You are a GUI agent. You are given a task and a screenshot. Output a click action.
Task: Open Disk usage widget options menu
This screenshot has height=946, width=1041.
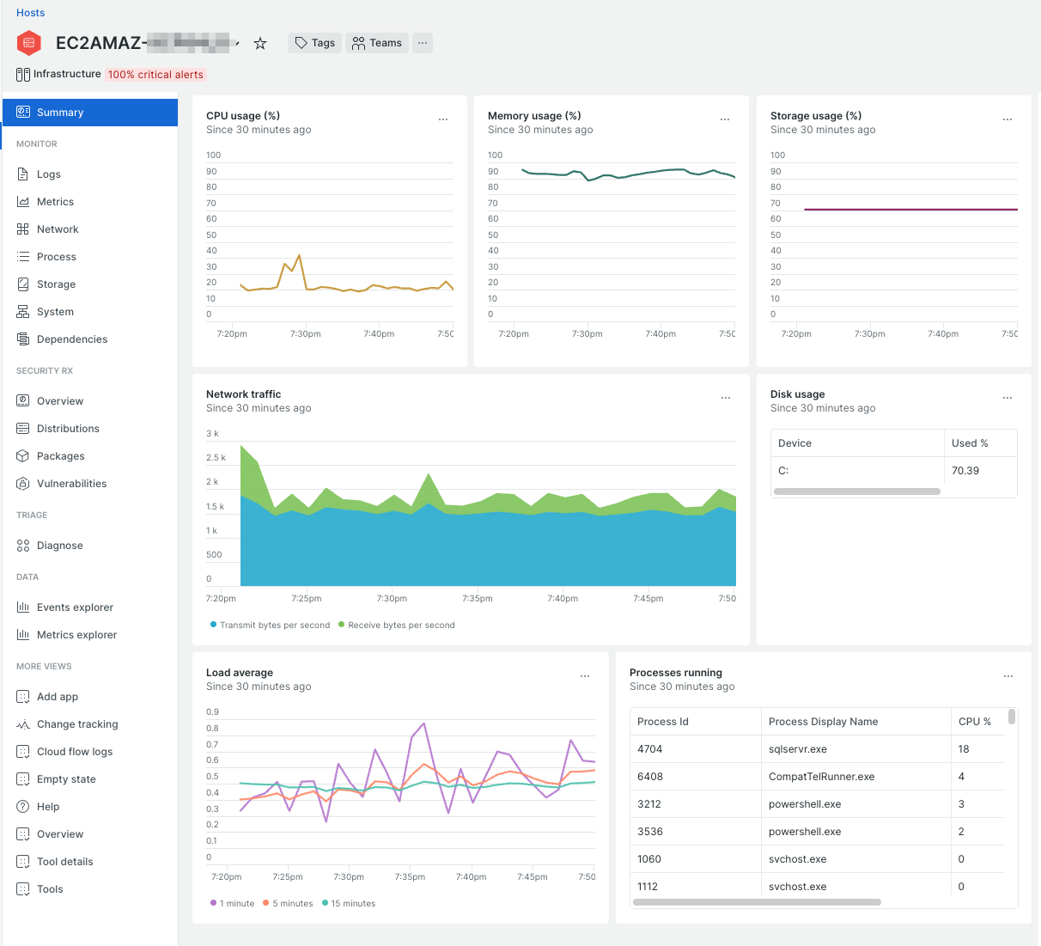click(x=1008, y=398)
